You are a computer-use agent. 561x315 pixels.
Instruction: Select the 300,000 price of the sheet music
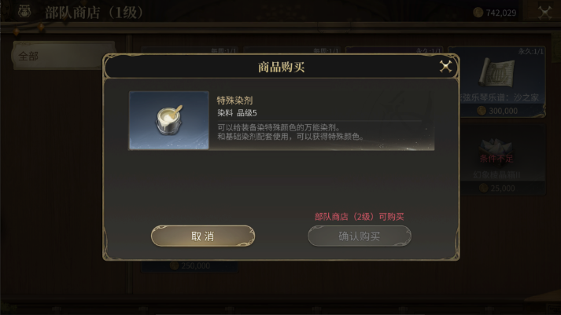tap(503, 111)
